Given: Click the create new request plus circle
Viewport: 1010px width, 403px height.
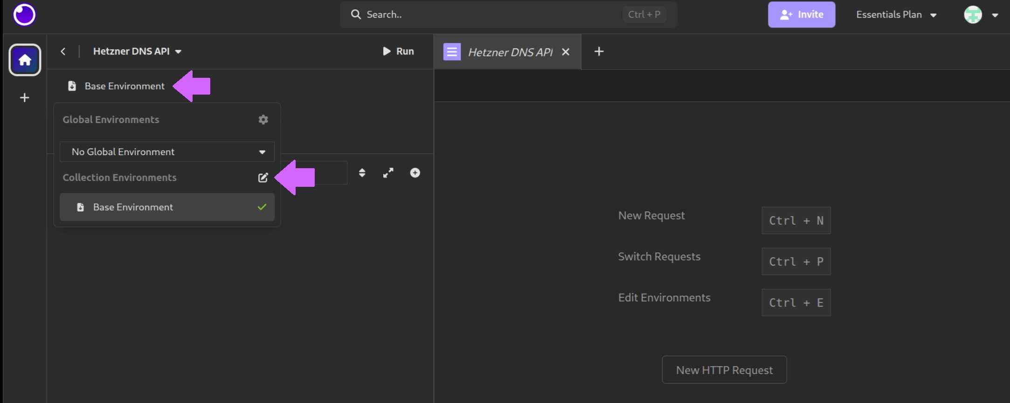Looking at the screenshot, I should tap(415, 173).
